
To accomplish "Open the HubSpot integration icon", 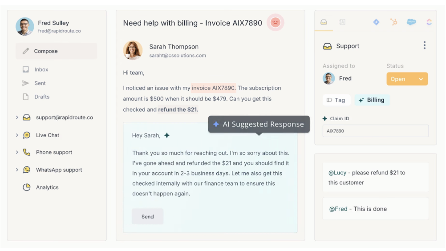I will [393, 22].
